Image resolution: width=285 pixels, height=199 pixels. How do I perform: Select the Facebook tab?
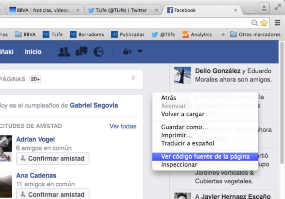[203, 10]
